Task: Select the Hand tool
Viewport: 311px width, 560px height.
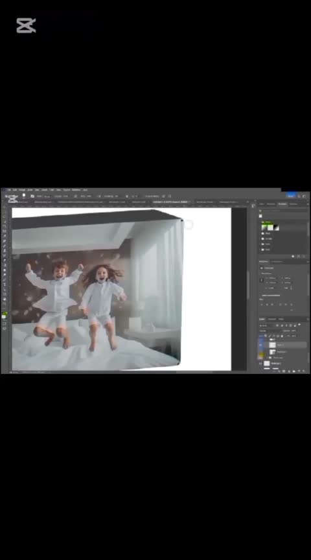Action: click(5, 299)
